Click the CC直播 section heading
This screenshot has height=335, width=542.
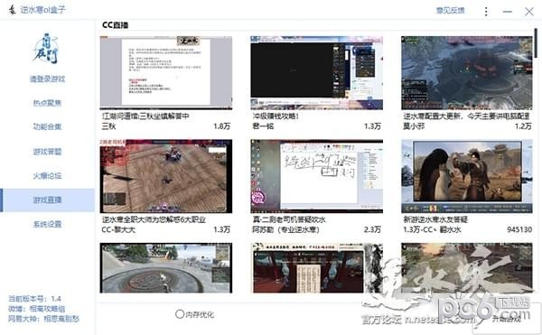point(116,25)
